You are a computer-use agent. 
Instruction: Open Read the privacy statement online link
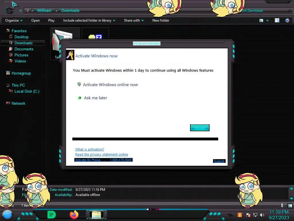(101, 155)
